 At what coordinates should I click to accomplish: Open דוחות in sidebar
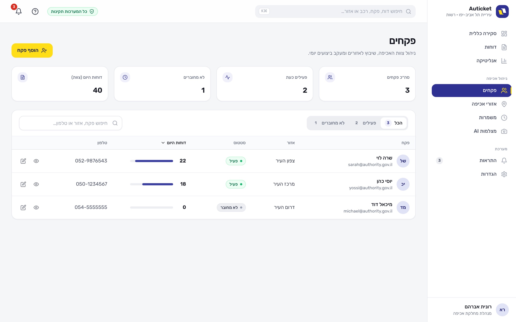click(472, 47)
